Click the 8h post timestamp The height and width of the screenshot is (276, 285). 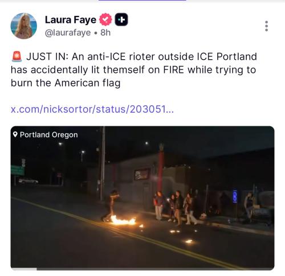(x=105, y=32)
